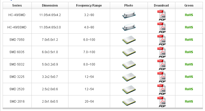
Task: Open RoHS link in SMD 5032 row
Action: pos(189,64)
